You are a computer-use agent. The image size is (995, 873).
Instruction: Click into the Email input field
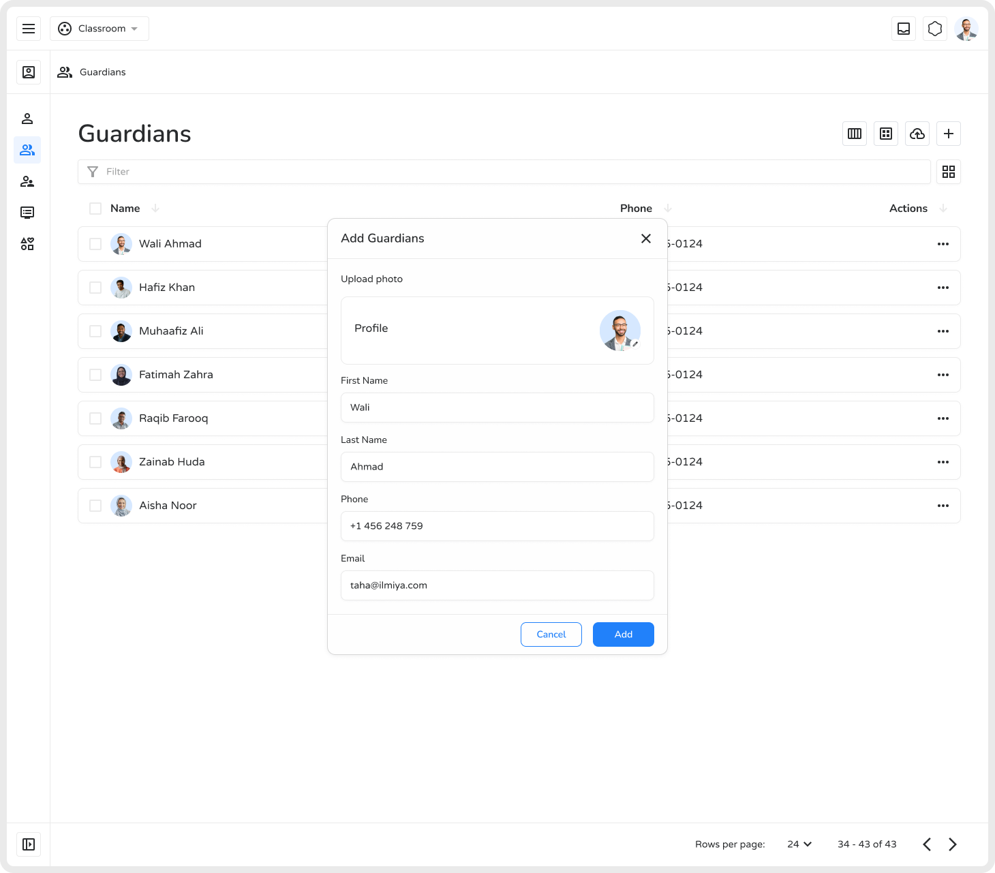497,585
